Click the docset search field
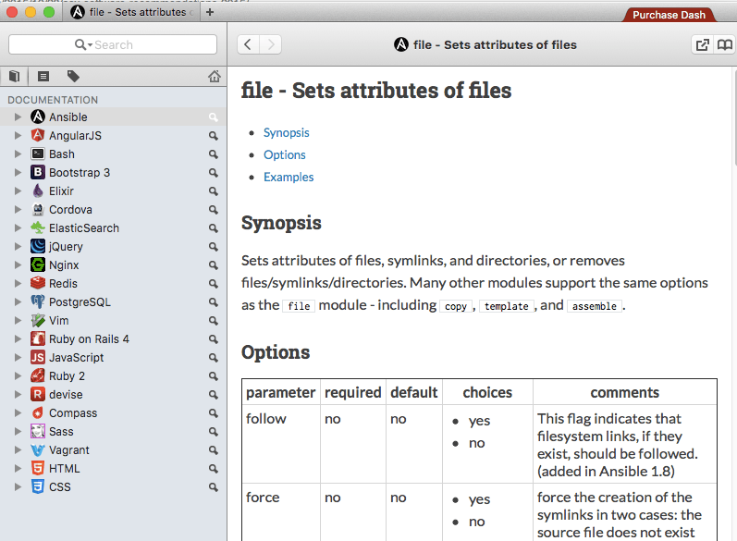This screenshot has width=737, height=541. click(x=113, y=44)
